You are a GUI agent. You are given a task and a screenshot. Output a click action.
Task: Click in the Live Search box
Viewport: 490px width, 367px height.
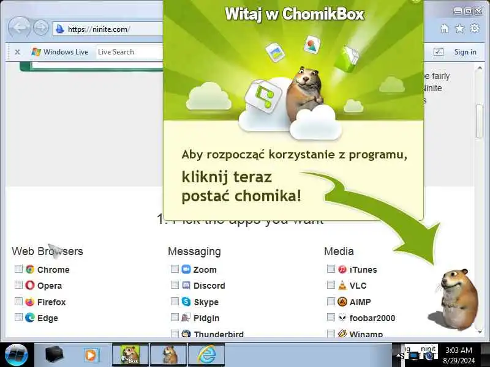coord(129,52)
